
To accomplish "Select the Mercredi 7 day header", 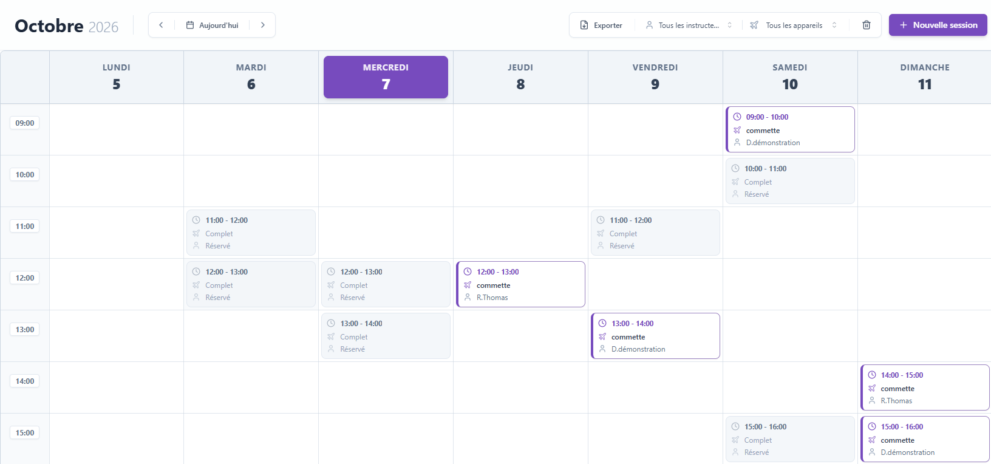I will pos(386,77).
